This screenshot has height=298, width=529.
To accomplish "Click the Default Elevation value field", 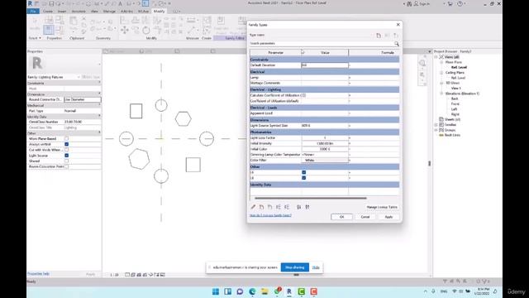I will click(325, 65).
